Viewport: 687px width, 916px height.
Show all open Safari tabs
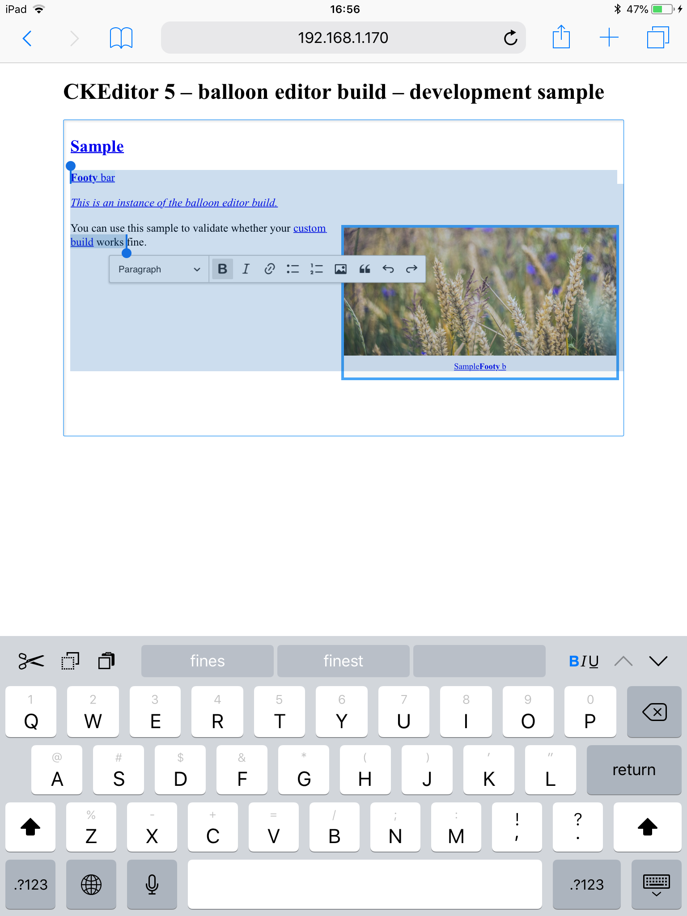(658, 37)
